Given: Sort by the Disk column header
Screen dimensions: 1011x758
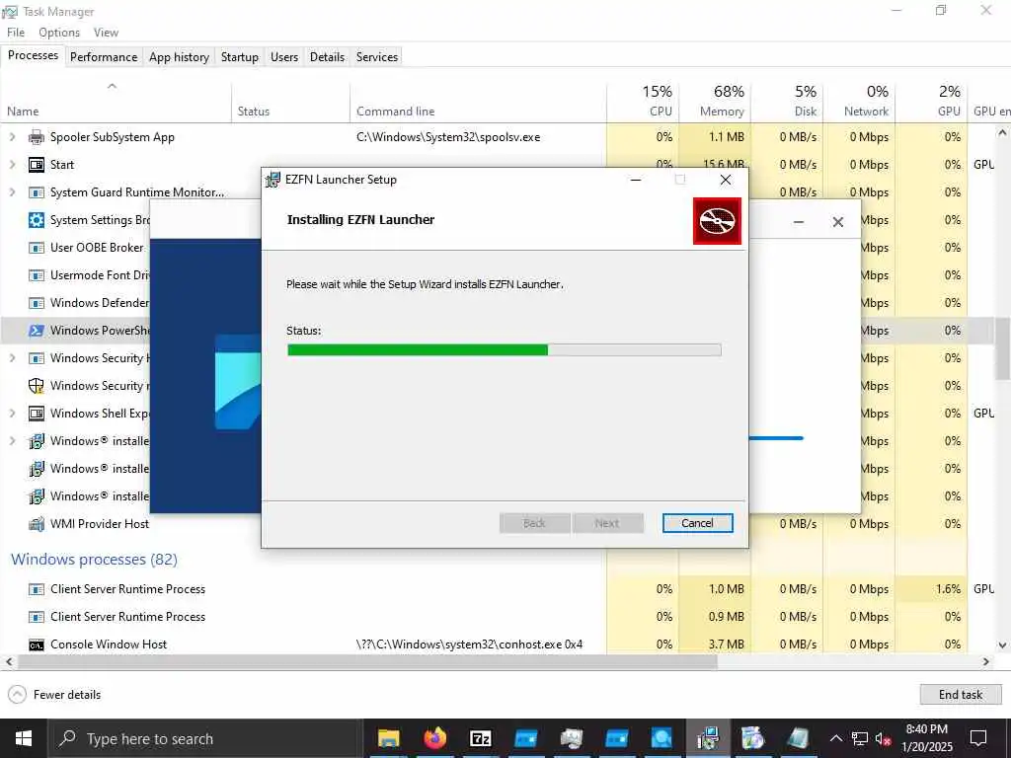Looking at the screenshot, I should tap(787, 103).
